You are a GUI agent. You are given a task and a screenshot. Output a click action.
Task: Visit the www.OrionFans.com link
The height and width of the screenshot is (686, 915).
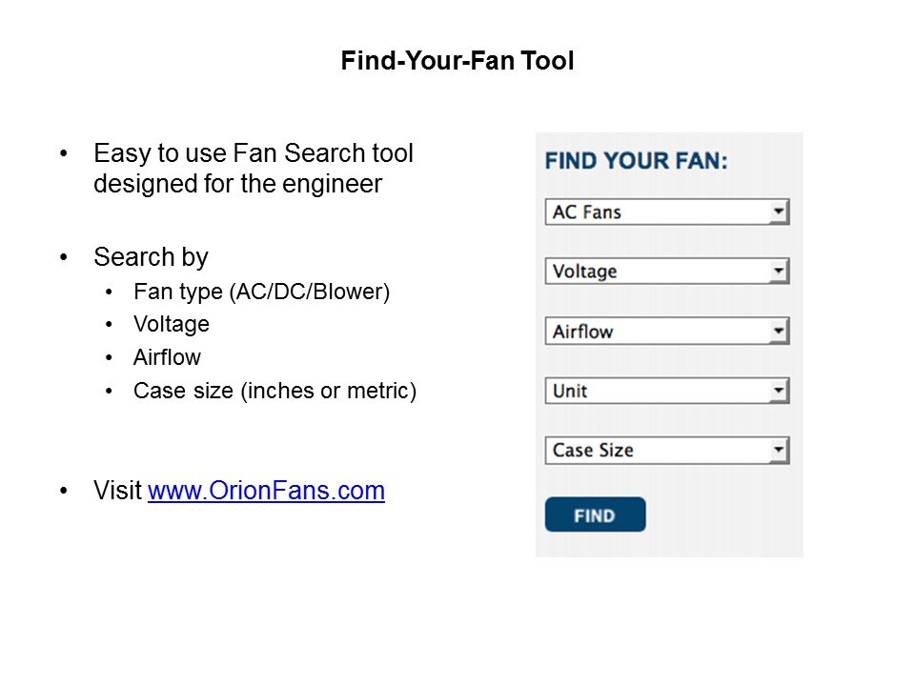(x=266, y=492)
